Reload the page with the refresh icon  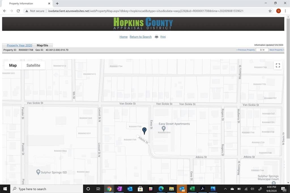coord(18,11)
